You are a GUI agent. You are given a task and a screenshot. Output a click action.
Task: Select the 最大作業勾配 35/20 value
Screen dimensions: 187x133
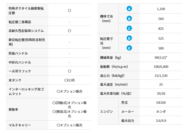[x=161, y=93]
